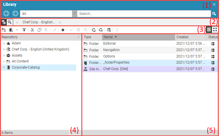
Task: Click the cut scissors icon
Action: pyautogui.click(x=32, y=30)
